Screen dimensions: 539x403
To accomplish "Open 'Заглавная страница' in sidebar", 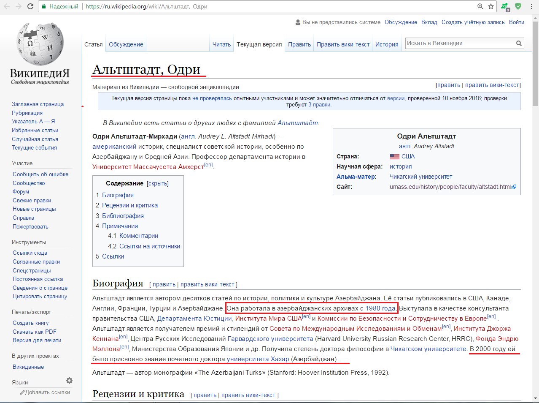I will click(x=38, y=104).
